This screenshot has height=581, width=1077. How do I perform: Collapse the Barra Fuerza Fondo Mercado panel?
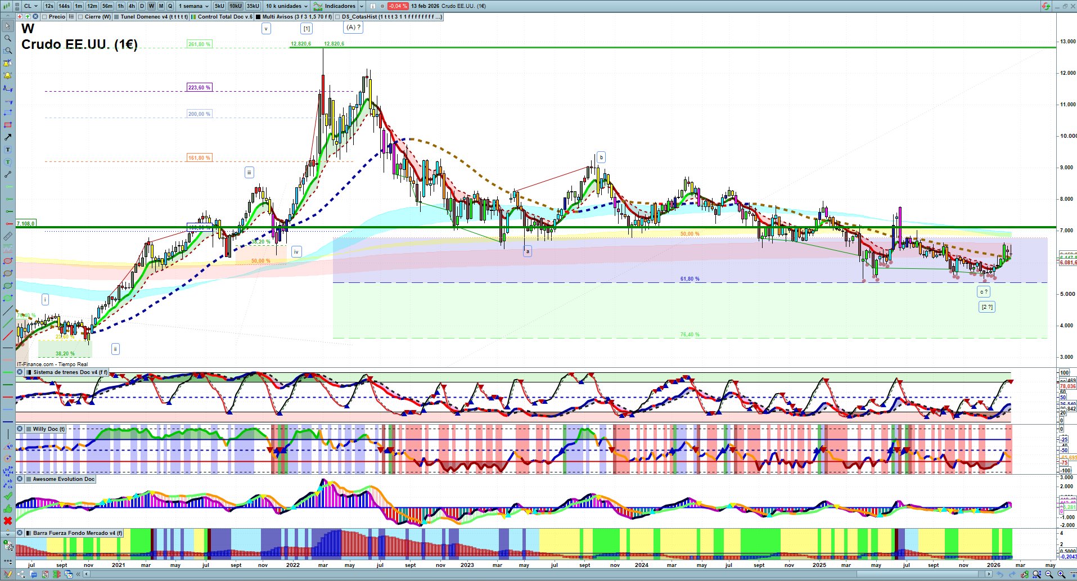click(x=20, y=533)
